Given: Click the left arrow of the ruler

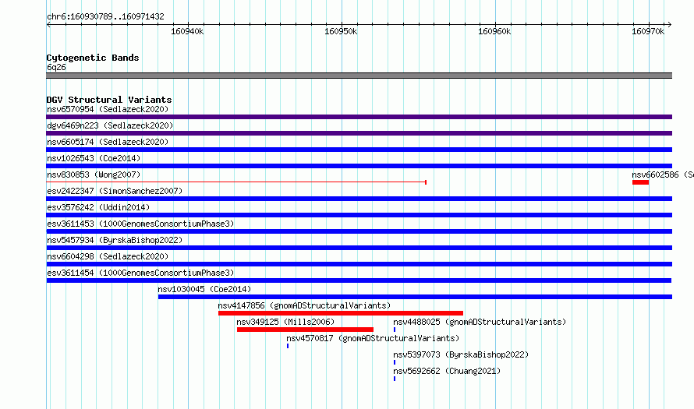Looking at the screenshot, I should (48, 24).
